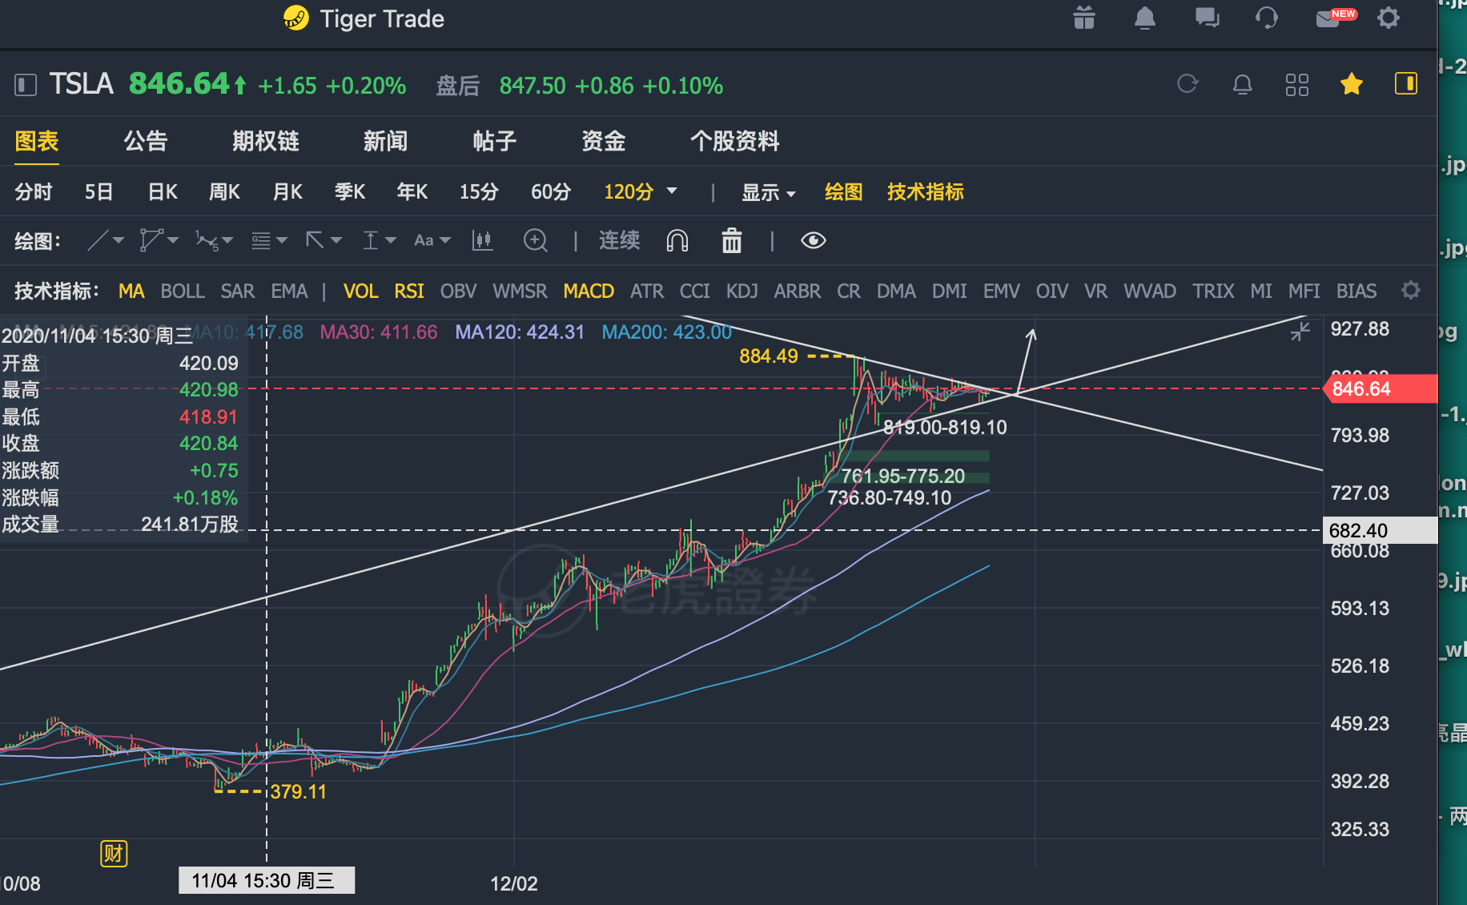Enable the SAR indicator

coord(238,291)
